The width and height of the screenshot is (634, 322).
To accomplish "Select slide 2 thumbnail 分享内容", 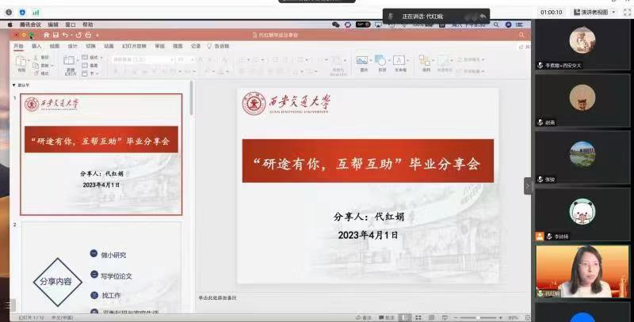I will point(101,268).
